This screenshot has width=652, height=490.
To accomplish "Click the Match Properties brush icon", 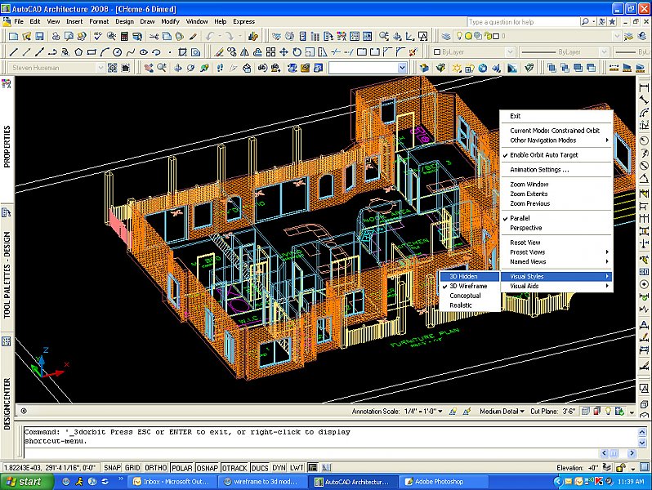I will (x=193, y=37).
